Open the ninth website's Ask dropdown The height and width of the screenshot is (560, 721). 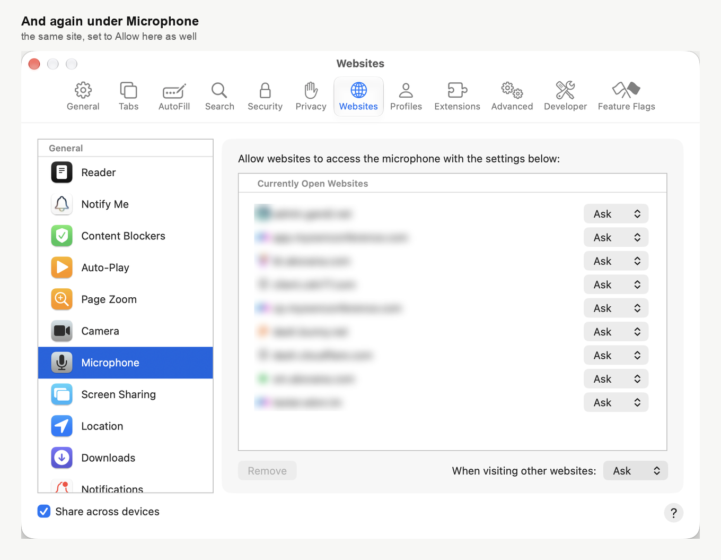point(616,402)
